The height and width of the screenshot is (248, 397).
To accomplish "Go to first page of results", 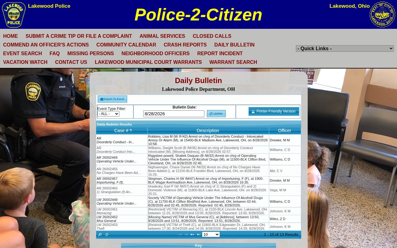I will [x=180, y=235].
